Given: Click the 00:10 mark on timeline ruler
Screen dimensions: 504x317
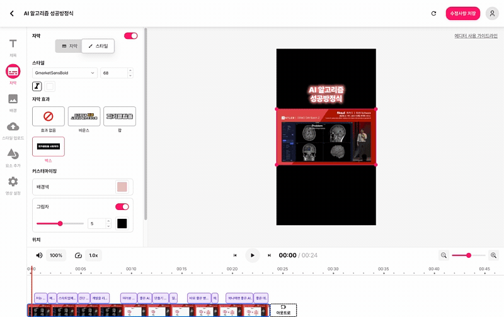Looking at the screenshot, I should (131, 269).
